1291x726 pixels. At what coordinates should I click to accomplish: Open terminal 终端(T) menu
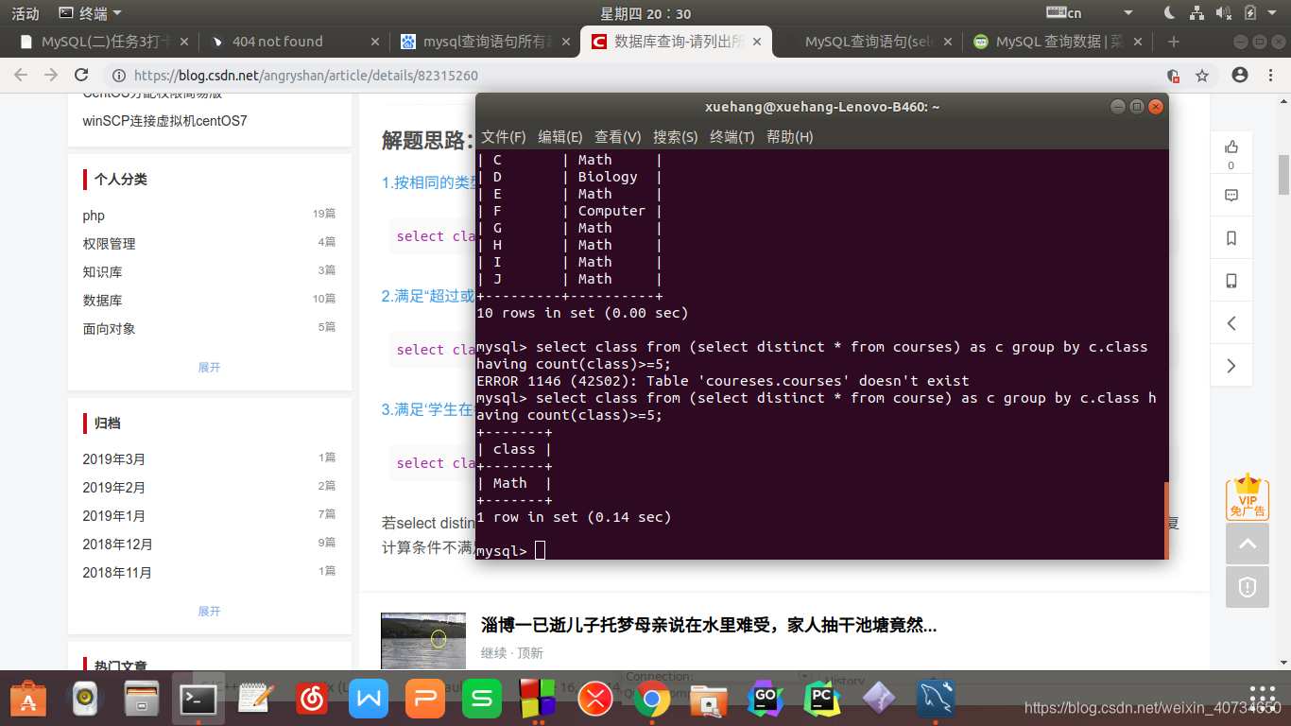pos(732,137)
